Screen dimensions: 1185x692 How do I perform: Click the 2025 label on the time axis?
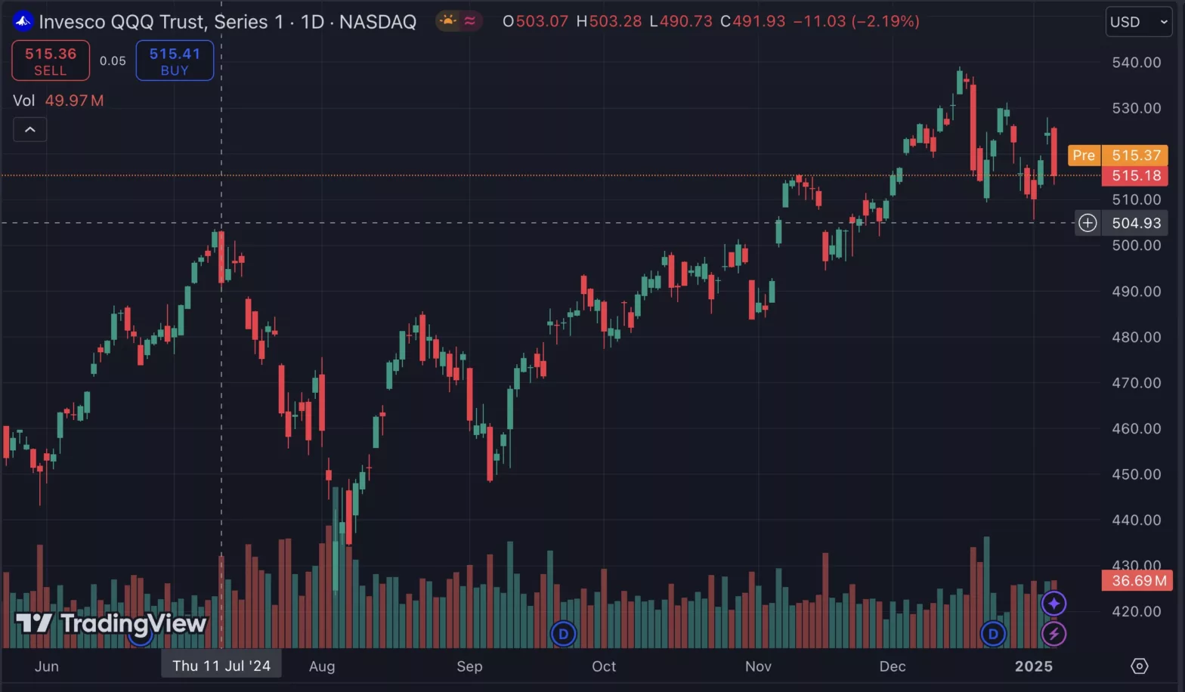pos(1033,666)
